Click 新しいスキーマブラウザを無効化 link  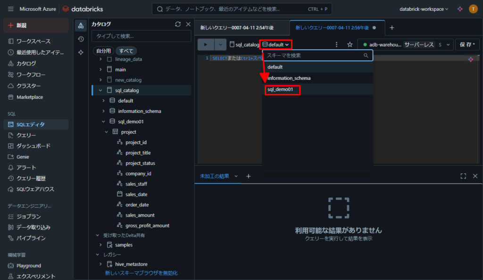141,273
